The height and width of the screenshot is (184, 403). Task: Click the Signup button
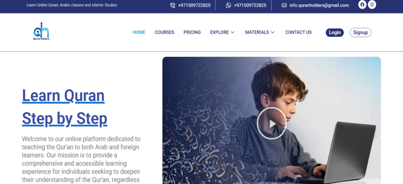coord(360,33)
